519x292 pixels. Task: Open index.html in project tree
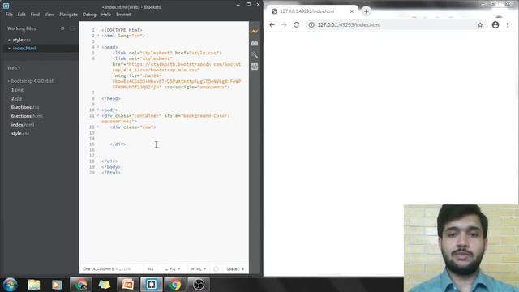click(x=23, y=125)
